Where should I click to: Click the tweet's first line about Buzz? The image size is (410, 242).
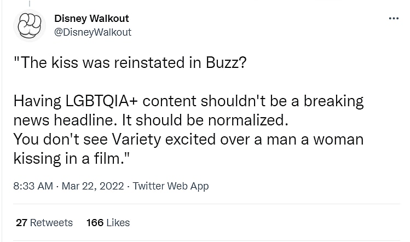pyautogui.click(x=130, y=64)
